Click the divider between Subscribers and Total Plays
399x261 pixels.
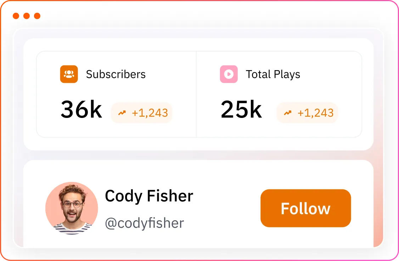196,94
